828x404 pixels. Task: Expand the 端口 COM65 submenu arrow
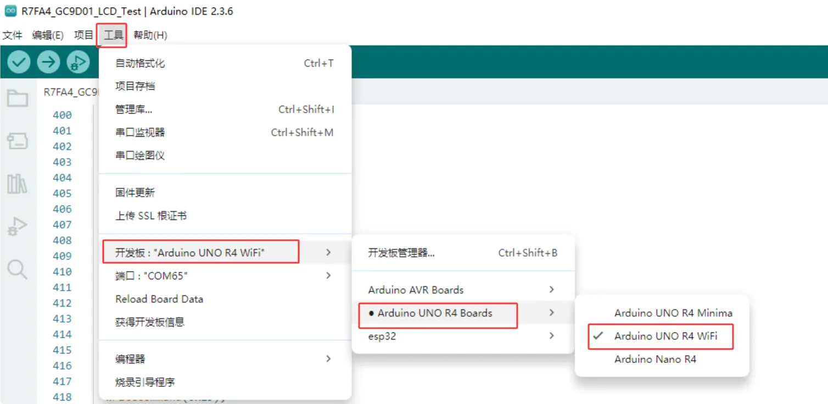click(328, 275)
